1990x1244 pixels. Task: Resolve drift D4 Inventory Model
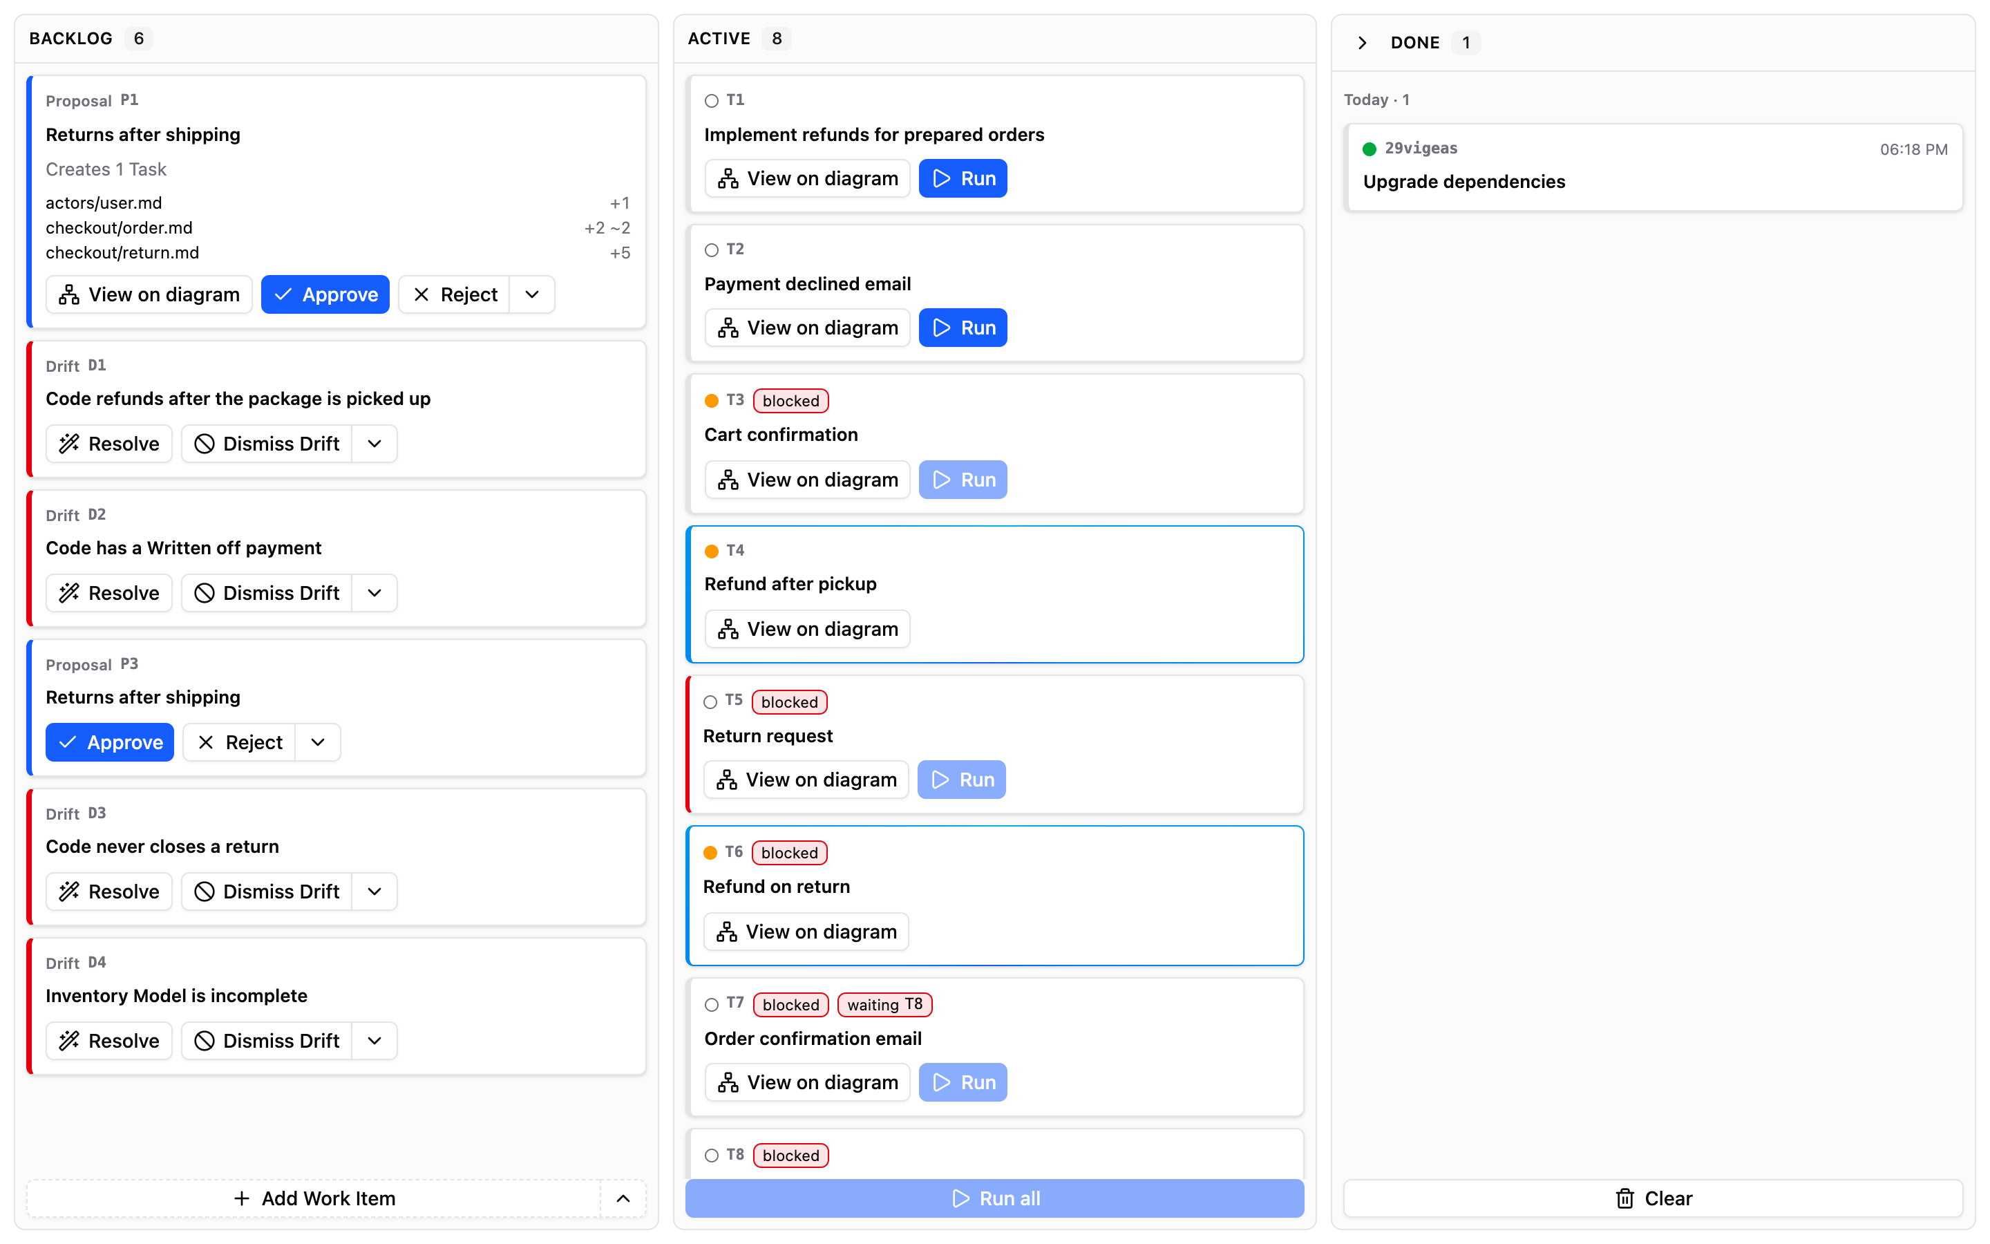108,1041
